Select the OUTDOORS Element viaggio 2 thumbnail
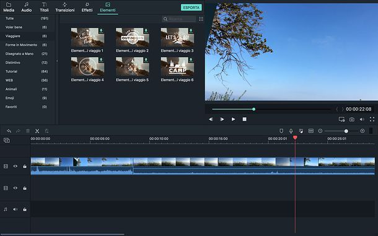Screen dimensions: 378x236 [x=133, y=37]
